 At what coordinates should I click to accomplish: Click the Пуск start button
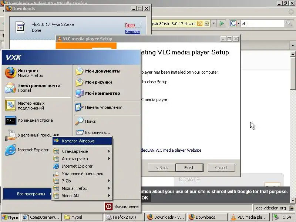pos(11,217)
